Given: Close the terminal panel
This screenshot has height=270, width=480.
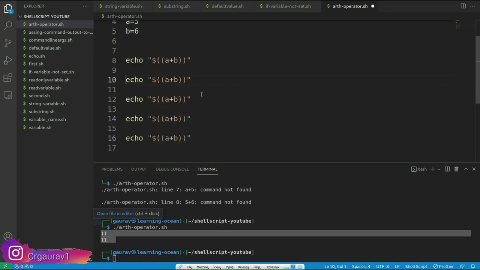Looking at the screenshot, I should (474, 169).
